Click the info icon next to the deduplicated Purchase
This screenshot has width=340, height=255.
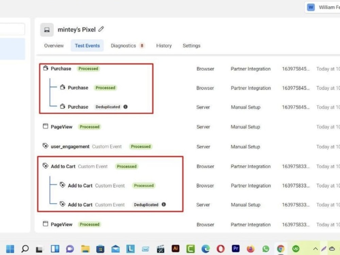click(x=125, y=107)
